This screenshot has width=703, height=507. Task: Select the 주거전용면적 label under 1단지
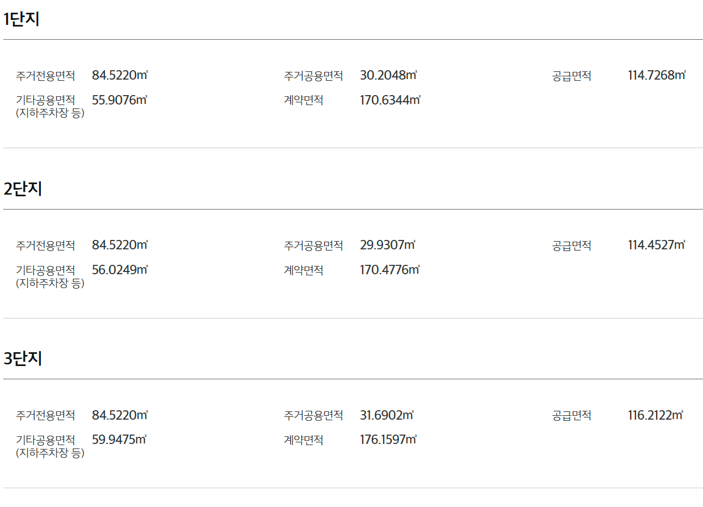point(45,76)
